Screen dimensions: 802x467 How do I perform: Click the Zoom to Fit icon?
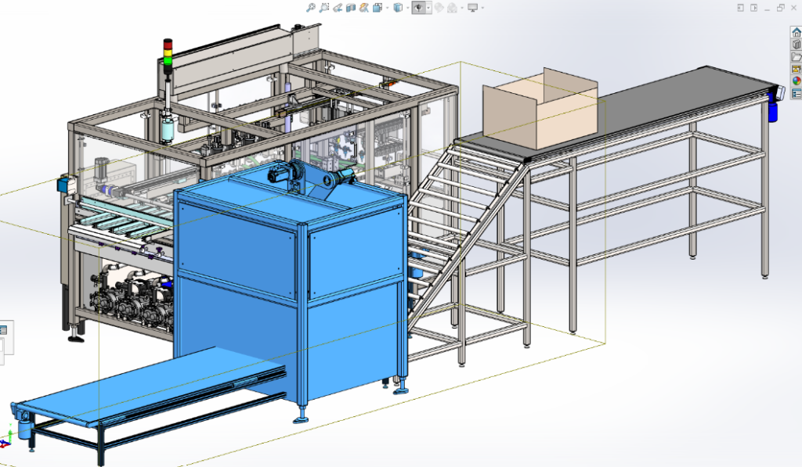310,8
